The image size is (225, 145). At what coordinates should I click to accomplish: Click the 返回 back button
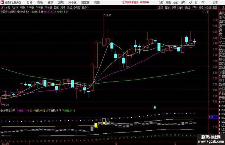215,7
